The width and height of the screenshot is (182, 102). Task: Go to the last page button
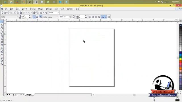tap(23, 95)
